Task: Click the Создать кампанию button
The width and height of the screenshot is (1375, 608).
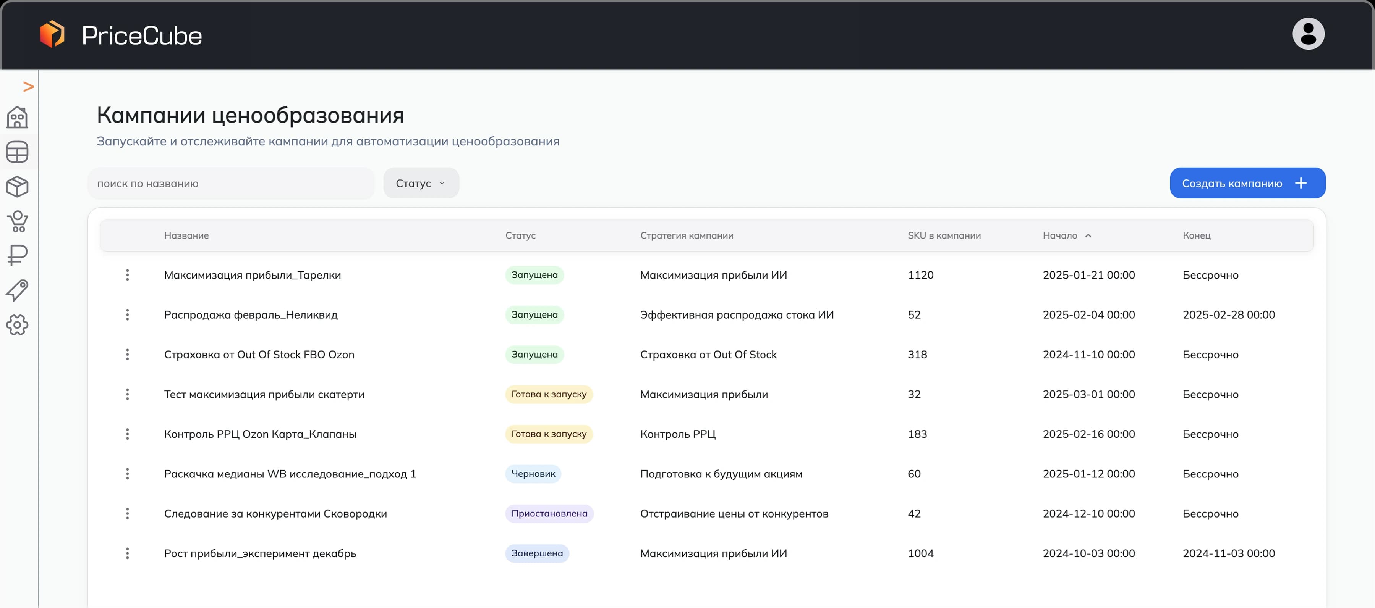Action: [1247, 184]
